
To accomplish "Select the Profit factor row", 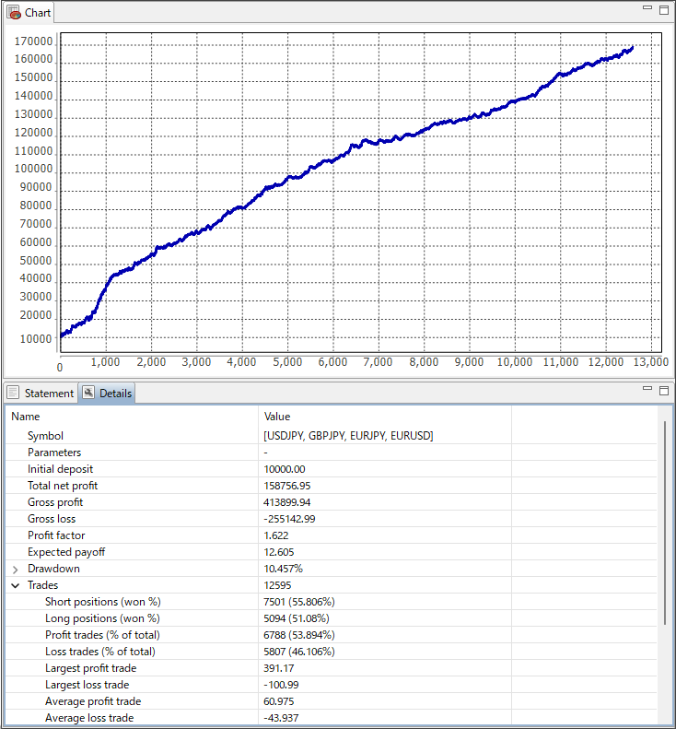I will click(x=331, y=535).
